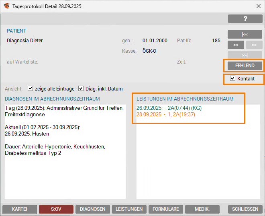The width and height of the screenshot is (265, 216).
Task: Go to previous patient with << button
Action: click(236, 45)
